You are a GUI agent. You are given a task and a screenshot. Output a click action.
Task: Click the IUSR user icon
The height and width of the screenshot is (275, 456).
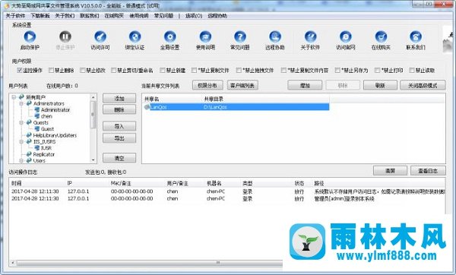pos(37,147)
